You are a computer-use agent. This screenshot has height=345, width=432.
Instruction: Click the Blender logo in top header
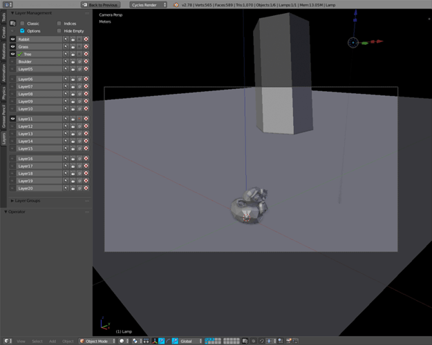click(x=176, y=5)
